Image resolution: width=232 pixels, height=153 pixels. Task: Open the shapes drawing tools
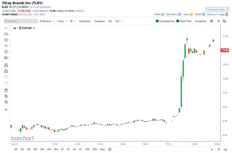(x=6, y=40)
